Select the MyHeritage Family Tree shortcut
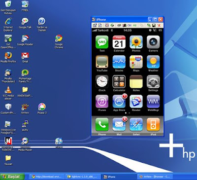The width and height of the screenshot is (197, 180). pos(25,76)
